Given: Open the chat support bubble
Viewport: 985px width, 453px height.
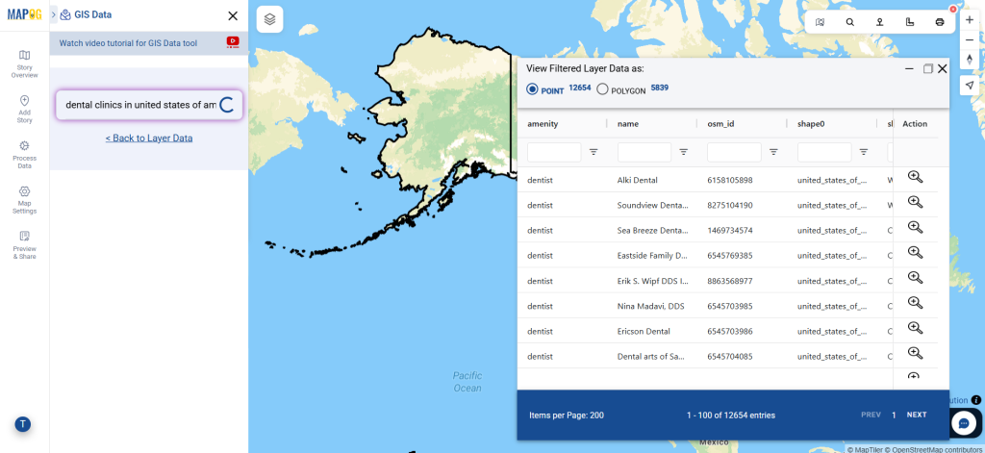Looking at the screenshot, I should click(967, 422).
